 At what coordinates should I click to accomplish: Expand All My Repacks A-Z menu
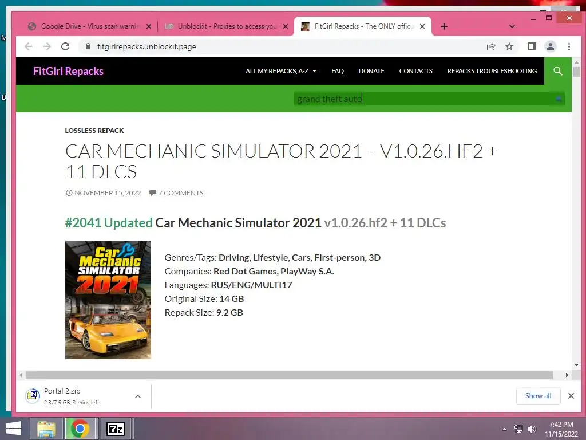click(x=280, y=70)
